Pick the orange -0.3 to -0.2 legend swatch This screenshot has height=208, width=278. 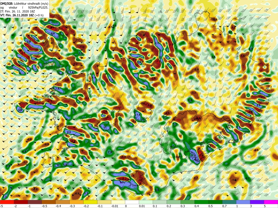click(x=76, y=202)
